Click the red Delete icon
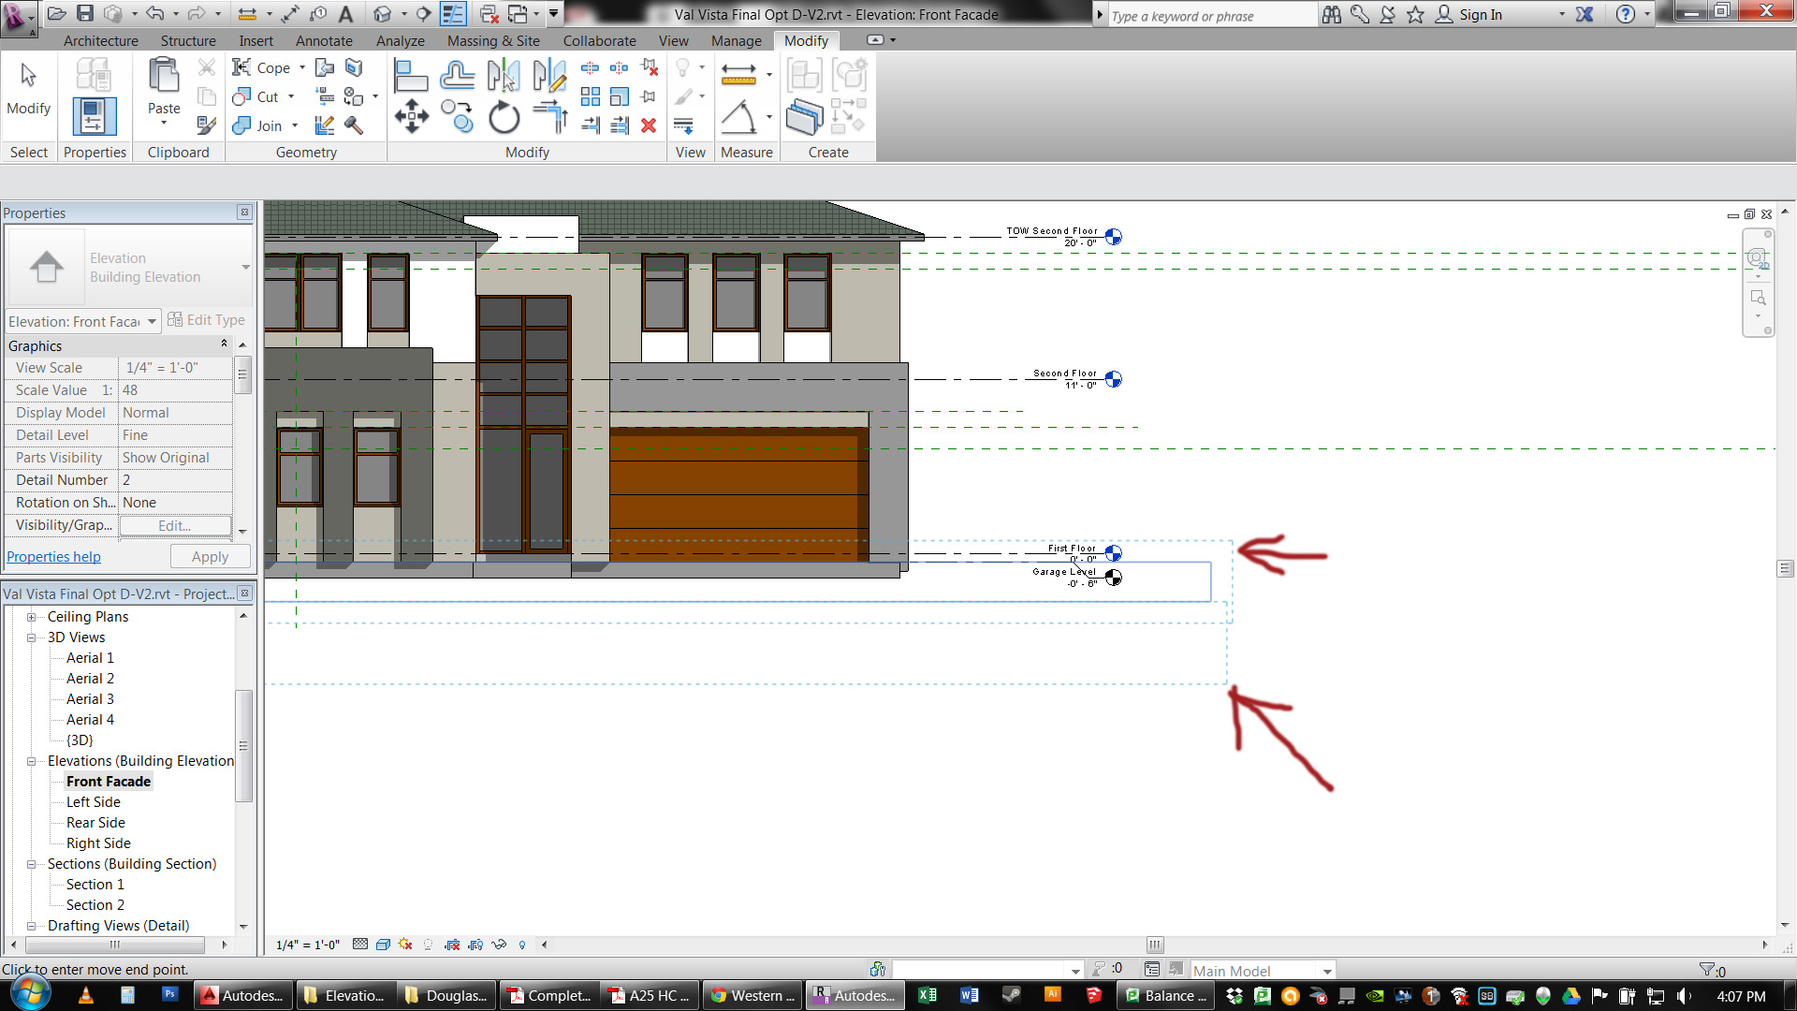 (x=649, y=125)
